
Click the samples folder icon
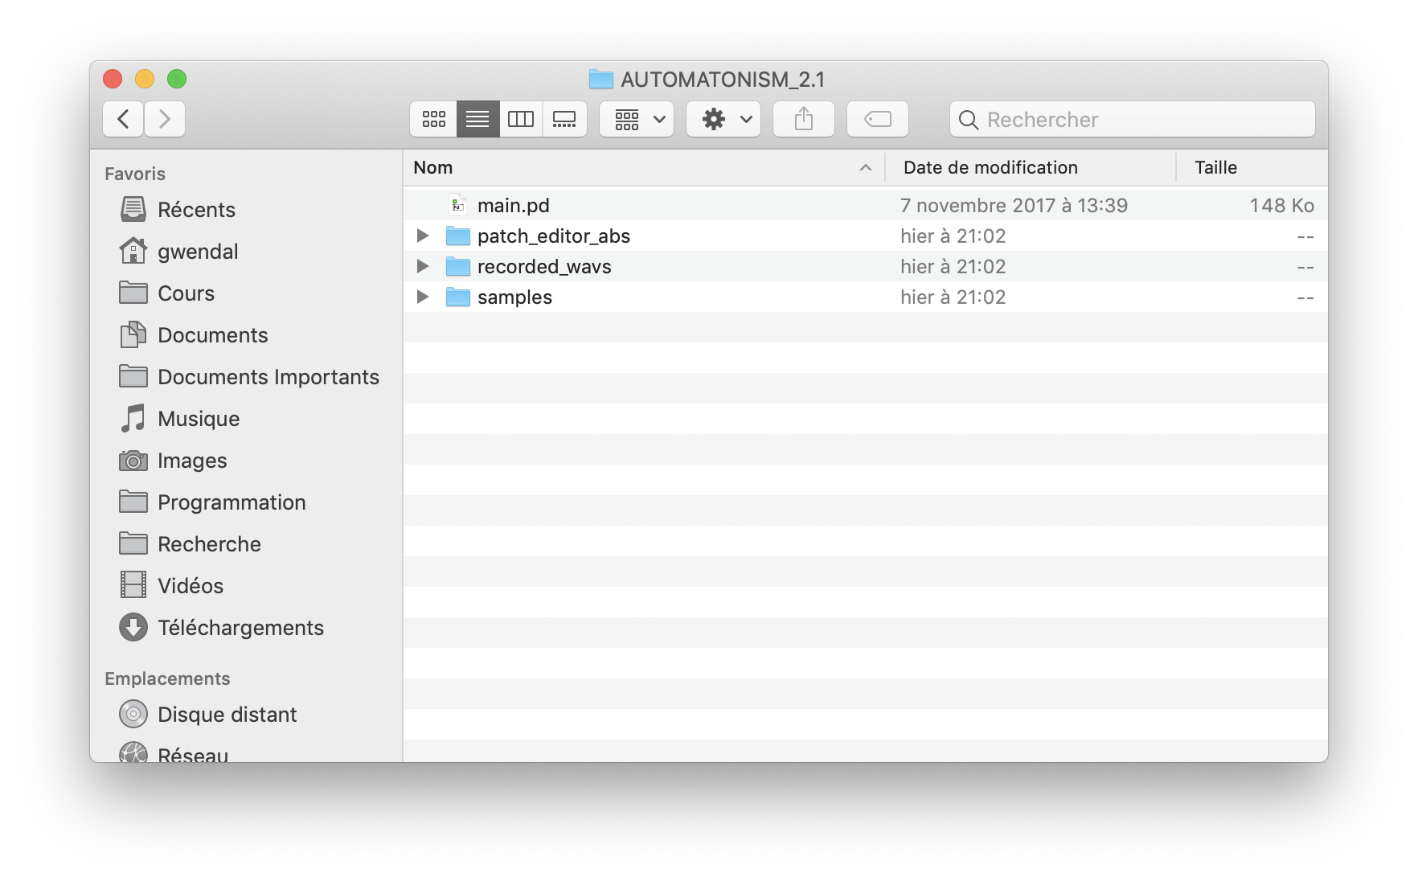458,297
